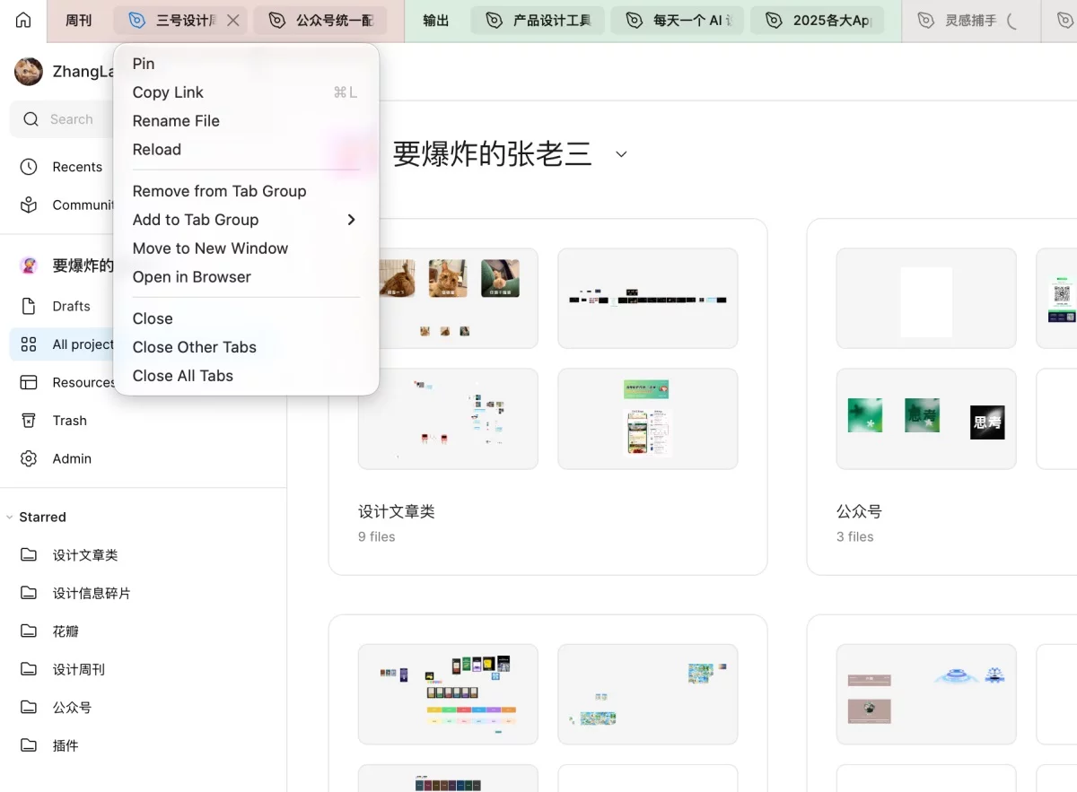The width and height of the screenshot is (1077, 792).
Task: Click the 要爆炸的 team avatar in sidebar
Action: (29, 265)
